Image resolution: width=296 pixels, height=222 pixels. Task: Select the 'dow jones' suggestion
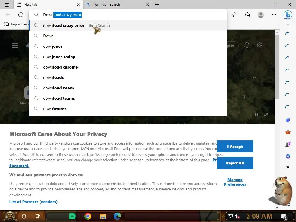(127, 46)
